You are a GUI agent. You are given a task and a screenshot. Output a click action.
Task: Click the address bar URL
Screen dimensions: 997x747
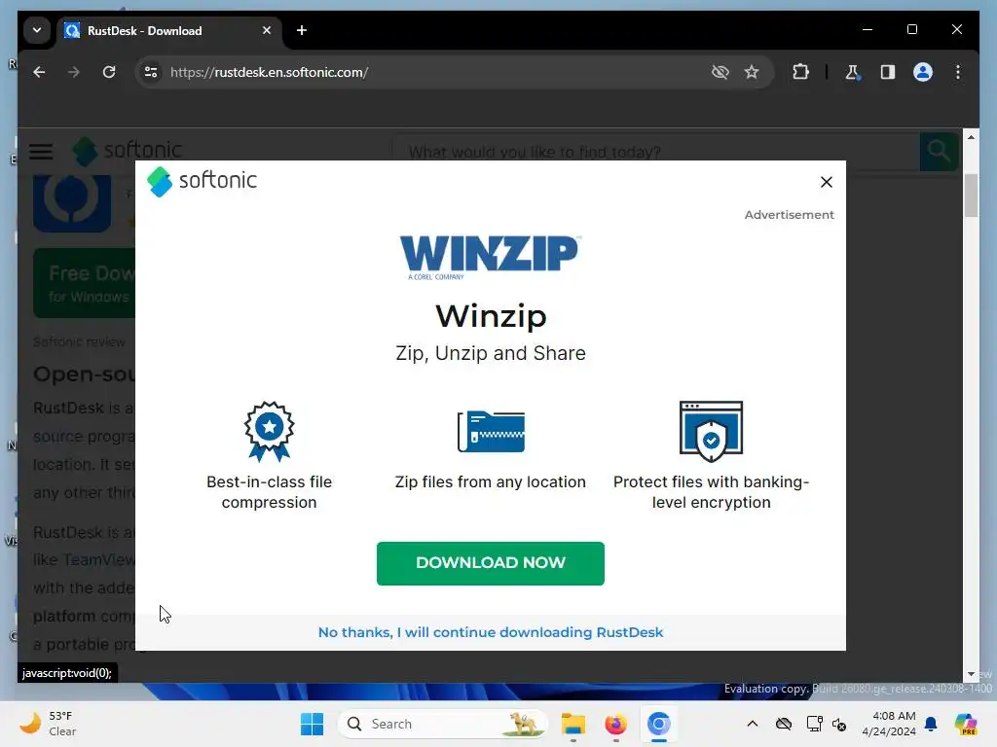pyautogui.click(x=269, y=72)
